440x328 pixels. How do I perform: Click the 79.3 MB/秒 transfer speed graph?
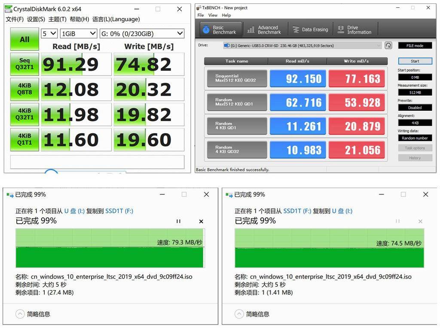(x=110, y=248)
